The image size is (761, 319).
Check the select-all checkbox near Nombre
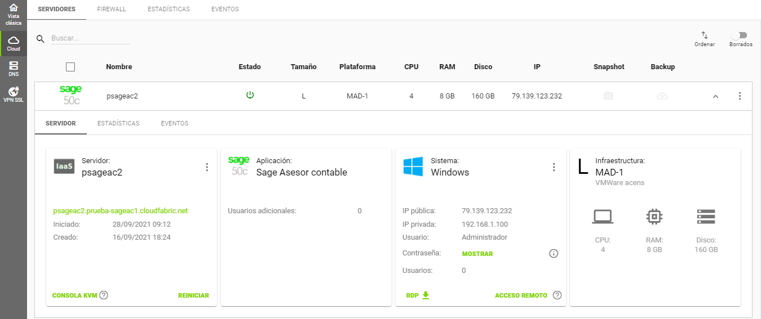70,67
